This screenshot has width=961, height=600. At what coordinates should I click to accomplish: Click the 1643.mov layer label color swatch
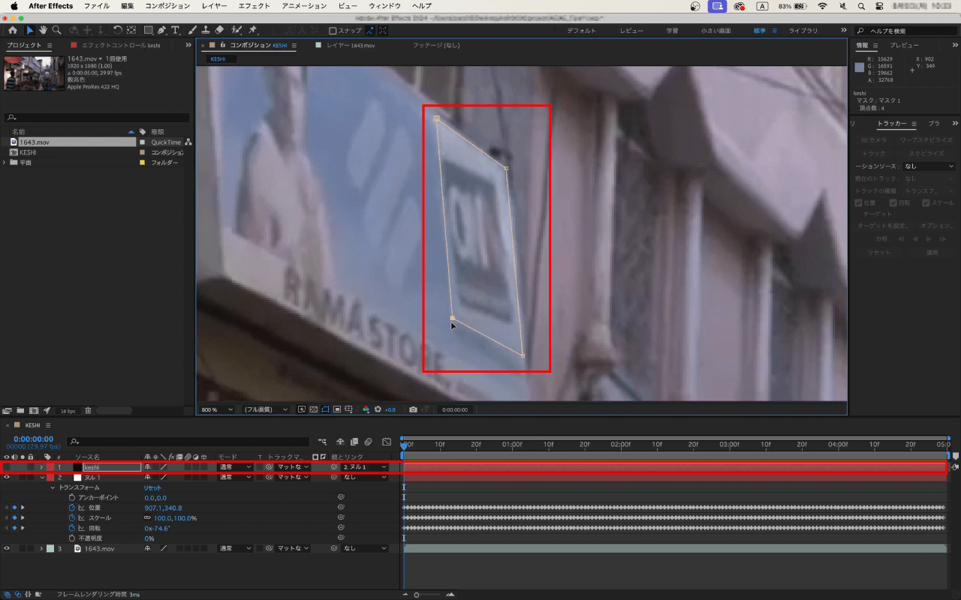50,548
